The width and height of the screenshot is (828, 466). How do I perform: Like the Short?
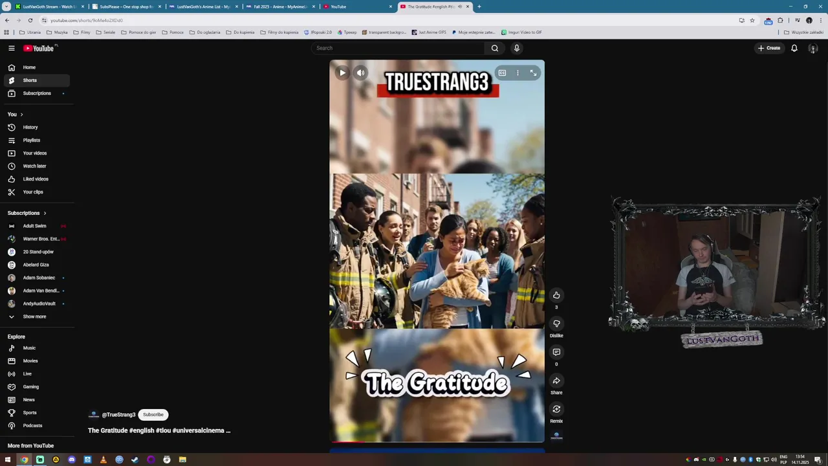pos(556,295)
